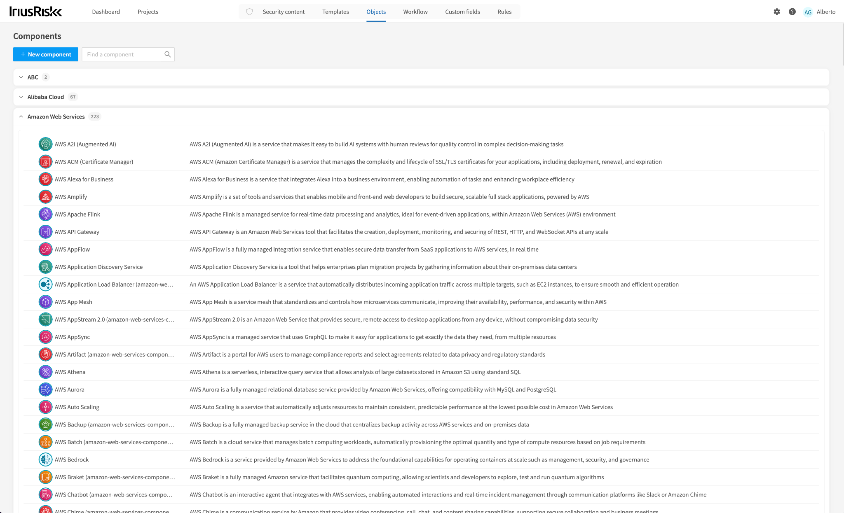This screenshot has height=513, width=844.
Task: Select the Objects tab
Action: tap(376, 12)
